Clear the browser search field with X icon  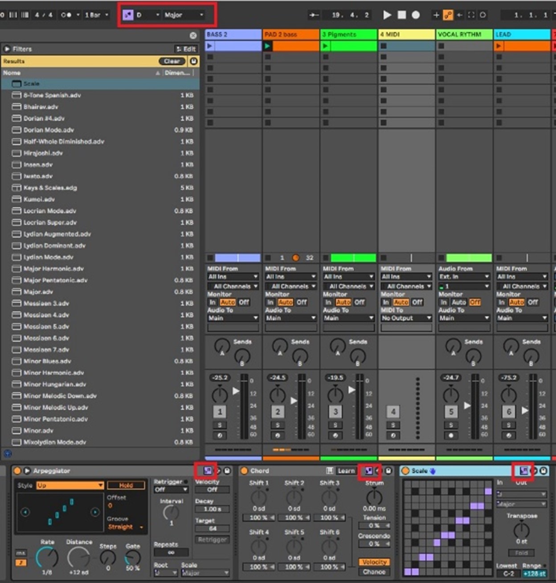pos(193,36)
